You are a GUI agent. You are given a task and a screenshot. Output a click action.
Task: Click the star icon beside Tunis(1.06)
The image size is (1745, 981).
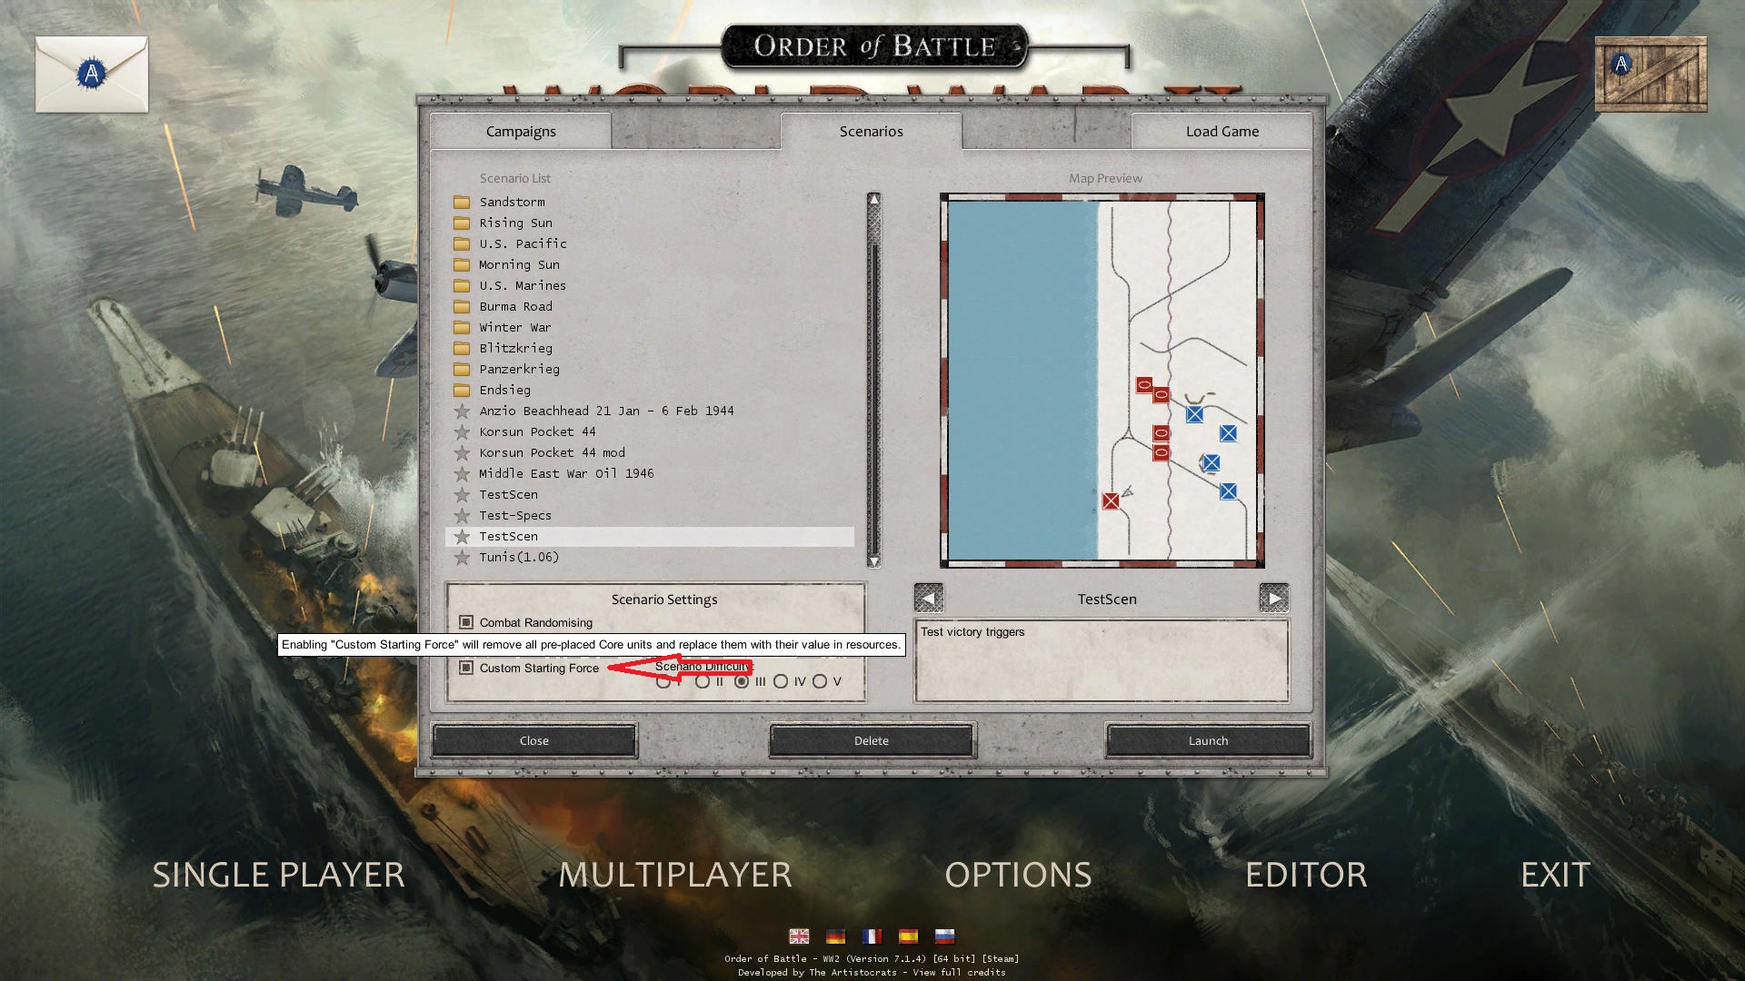tap(462, 557)
